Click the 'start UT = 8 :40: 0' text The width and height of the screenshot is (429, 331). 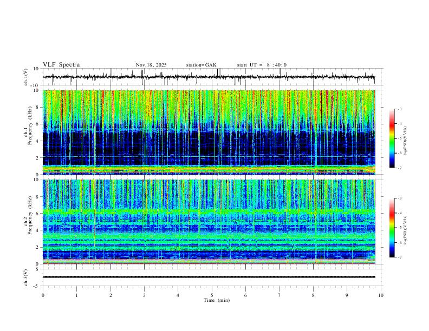click(262, 65)
